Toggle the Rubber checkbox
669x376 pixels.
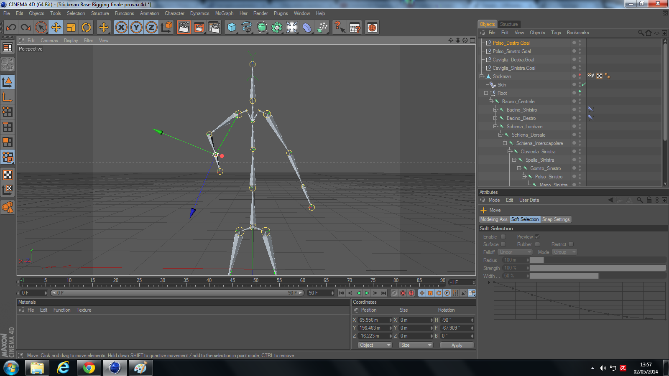point(538,244)
